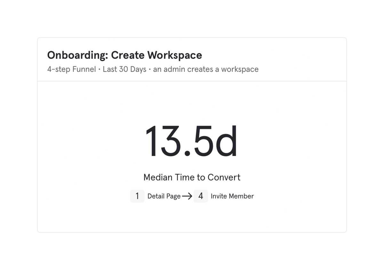Toggle the Detail Page funnel step

164,196
